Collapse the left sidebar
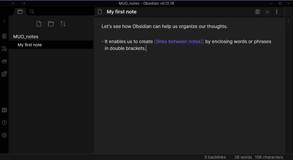Viewport: 293px width, 160px height. point(4,21)
